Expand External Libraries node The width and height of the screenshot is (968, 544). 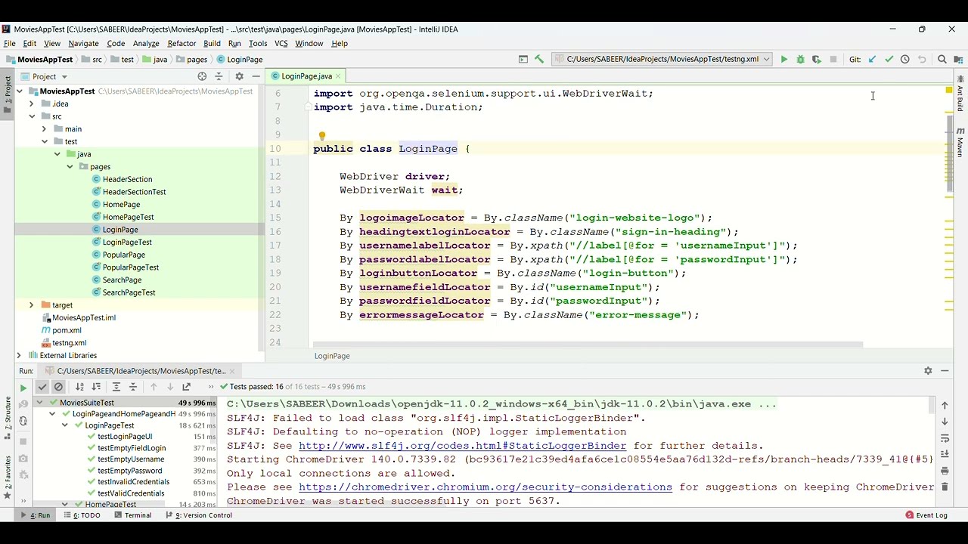pyautogui.click(x=19, y=355)
